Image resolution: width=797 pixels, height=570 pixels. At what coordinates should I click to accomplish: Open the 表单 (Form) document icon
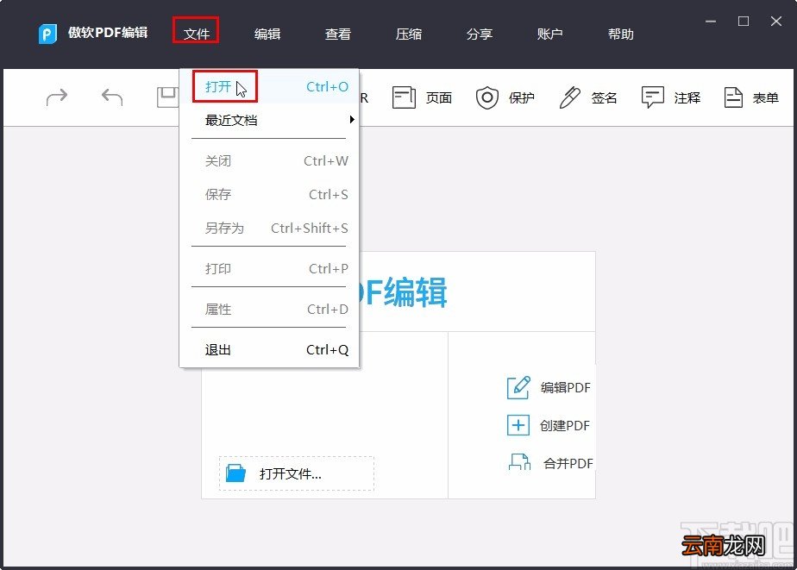(x=733, y=97)
